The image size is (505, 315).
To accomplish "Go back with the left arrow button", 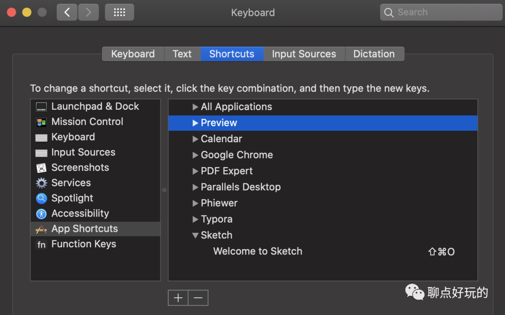I will 67,12.
